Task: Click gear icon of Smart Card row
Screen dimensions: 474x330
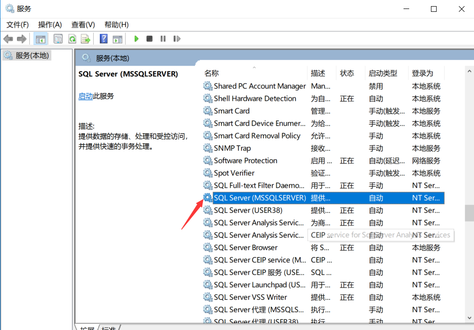Action: click(208, 111)
